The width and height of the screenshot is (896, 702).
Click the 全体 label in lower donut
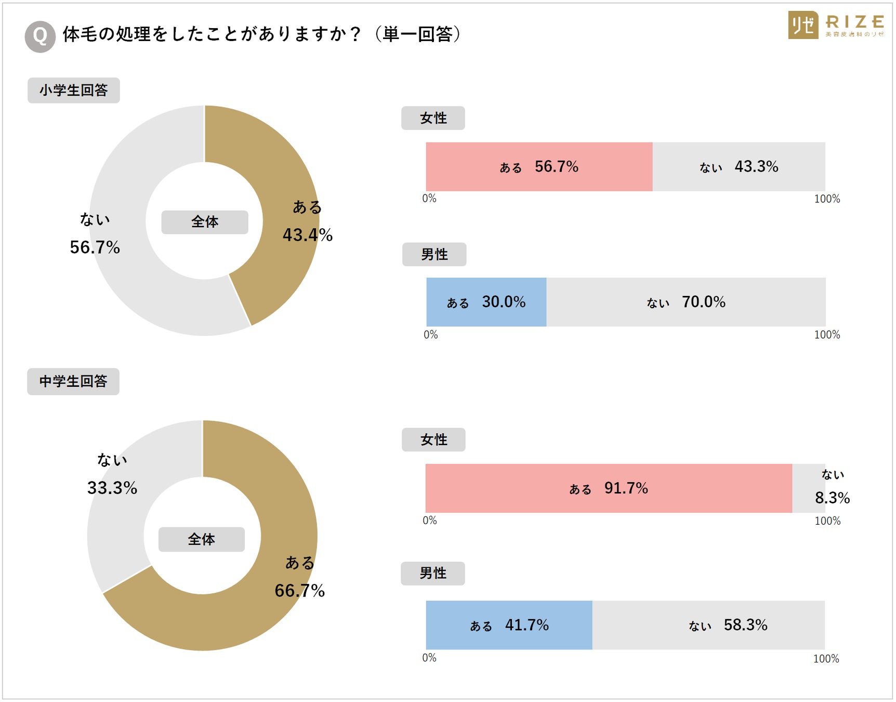point(202,539)
